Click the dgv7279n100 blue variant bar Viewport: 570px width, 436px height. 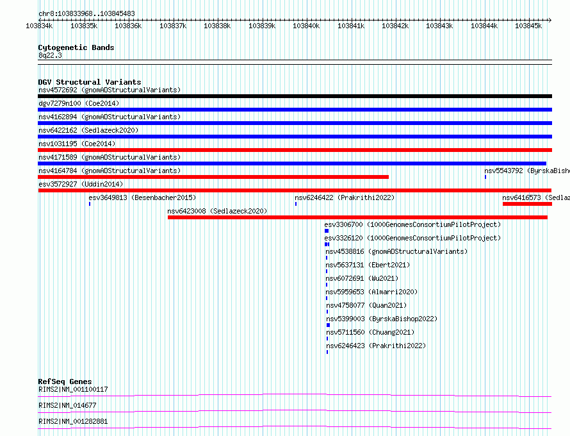[295, 110]
